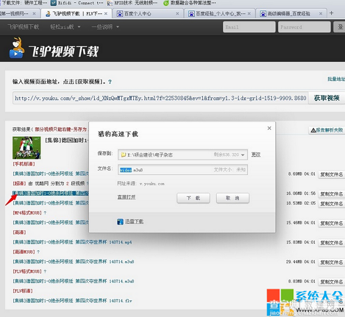Screen dimensions: 345x317
Task: Click 复制文件名 for the 8.83MB row
Action: tap(331, 282)
